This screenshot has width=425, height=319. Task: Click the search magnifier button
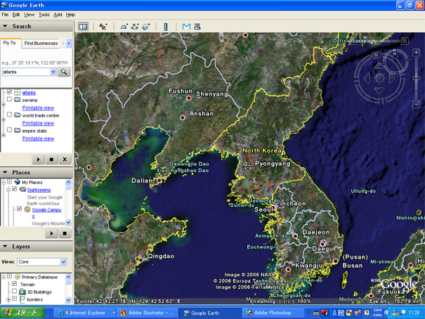click(64, 72)
